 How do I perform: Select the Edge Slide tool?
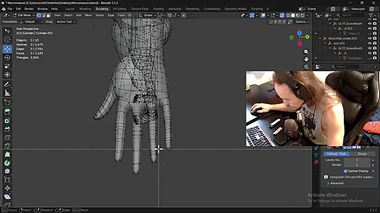[7, 180]
